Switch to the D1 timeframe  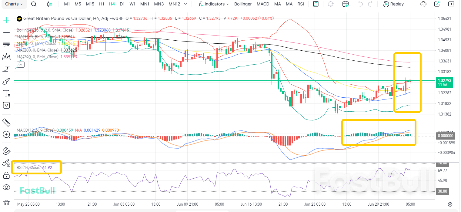click(122, 4)
